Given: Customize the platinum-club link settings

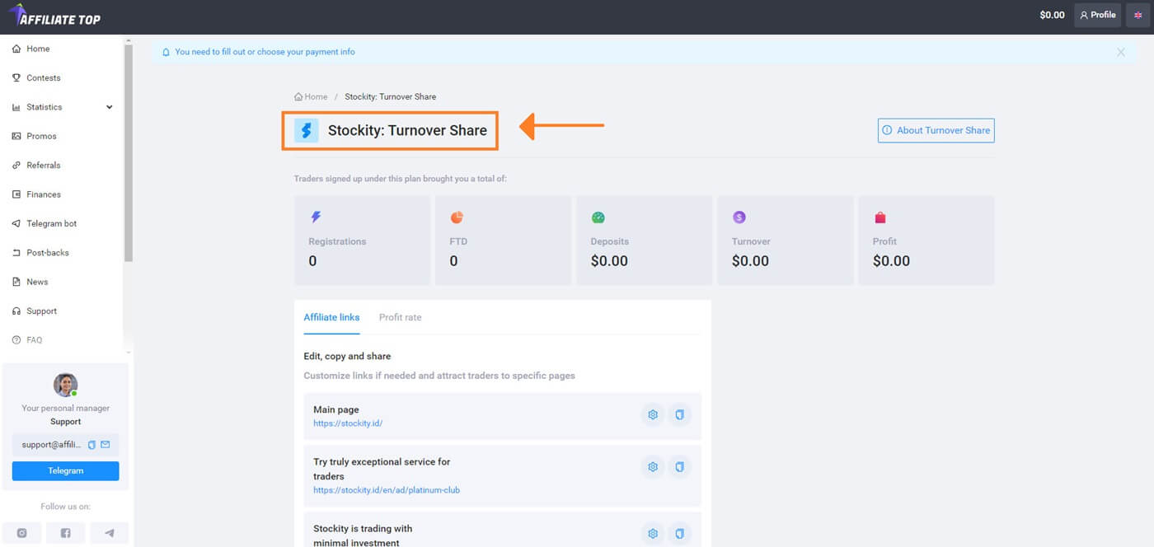Looking at the screenshot, I should tap(653, 467).
